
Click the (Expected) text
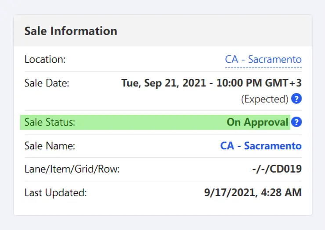[x=265, y=99]
